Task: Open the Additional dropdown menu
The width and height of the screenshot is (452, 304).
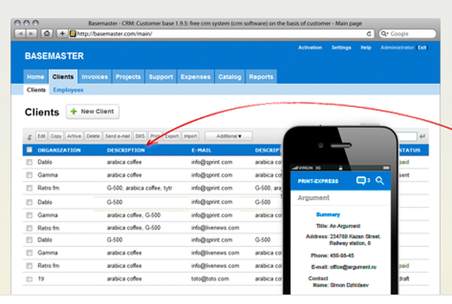Action: pyautogui.click(x=228, y=136)
